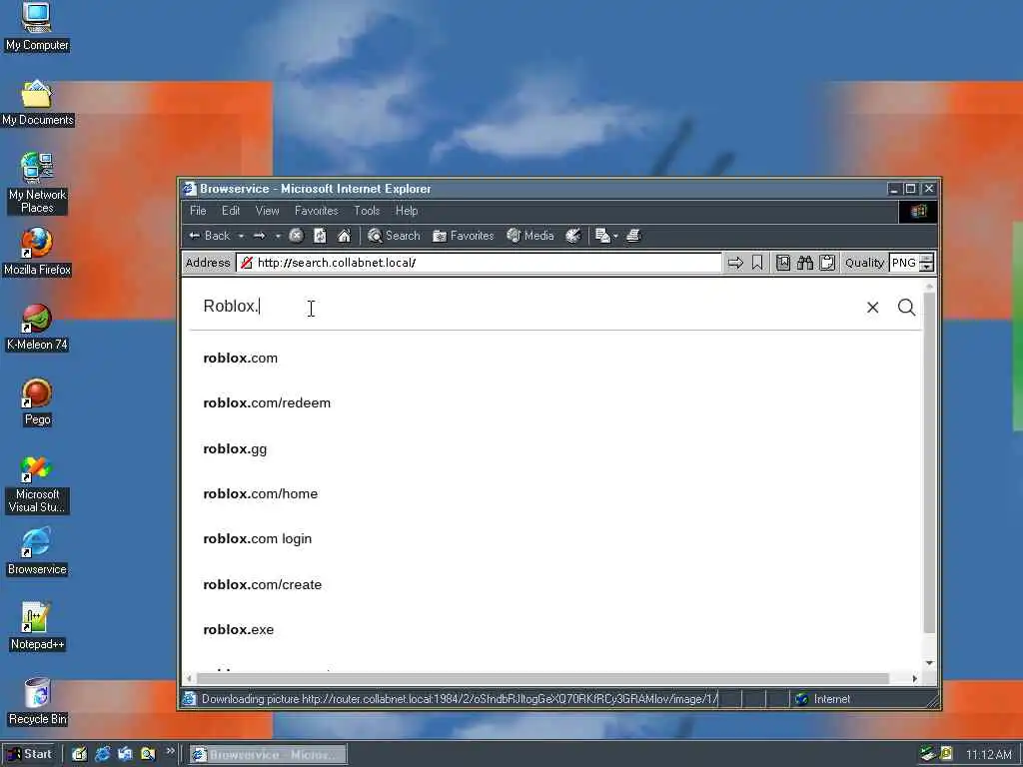Click the Print toolbar icon

click(x=633, y=236)
